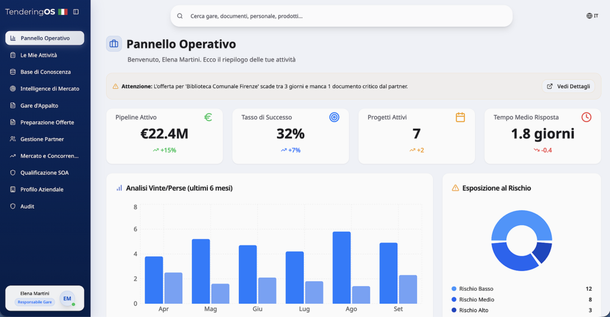Open the Audit sidebar item
The height and width of the screenshot is (317, 610).
click(x=27, y=206)
